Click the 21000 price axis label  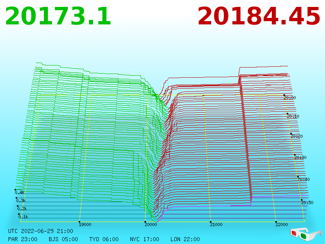[x=216, y=224]
